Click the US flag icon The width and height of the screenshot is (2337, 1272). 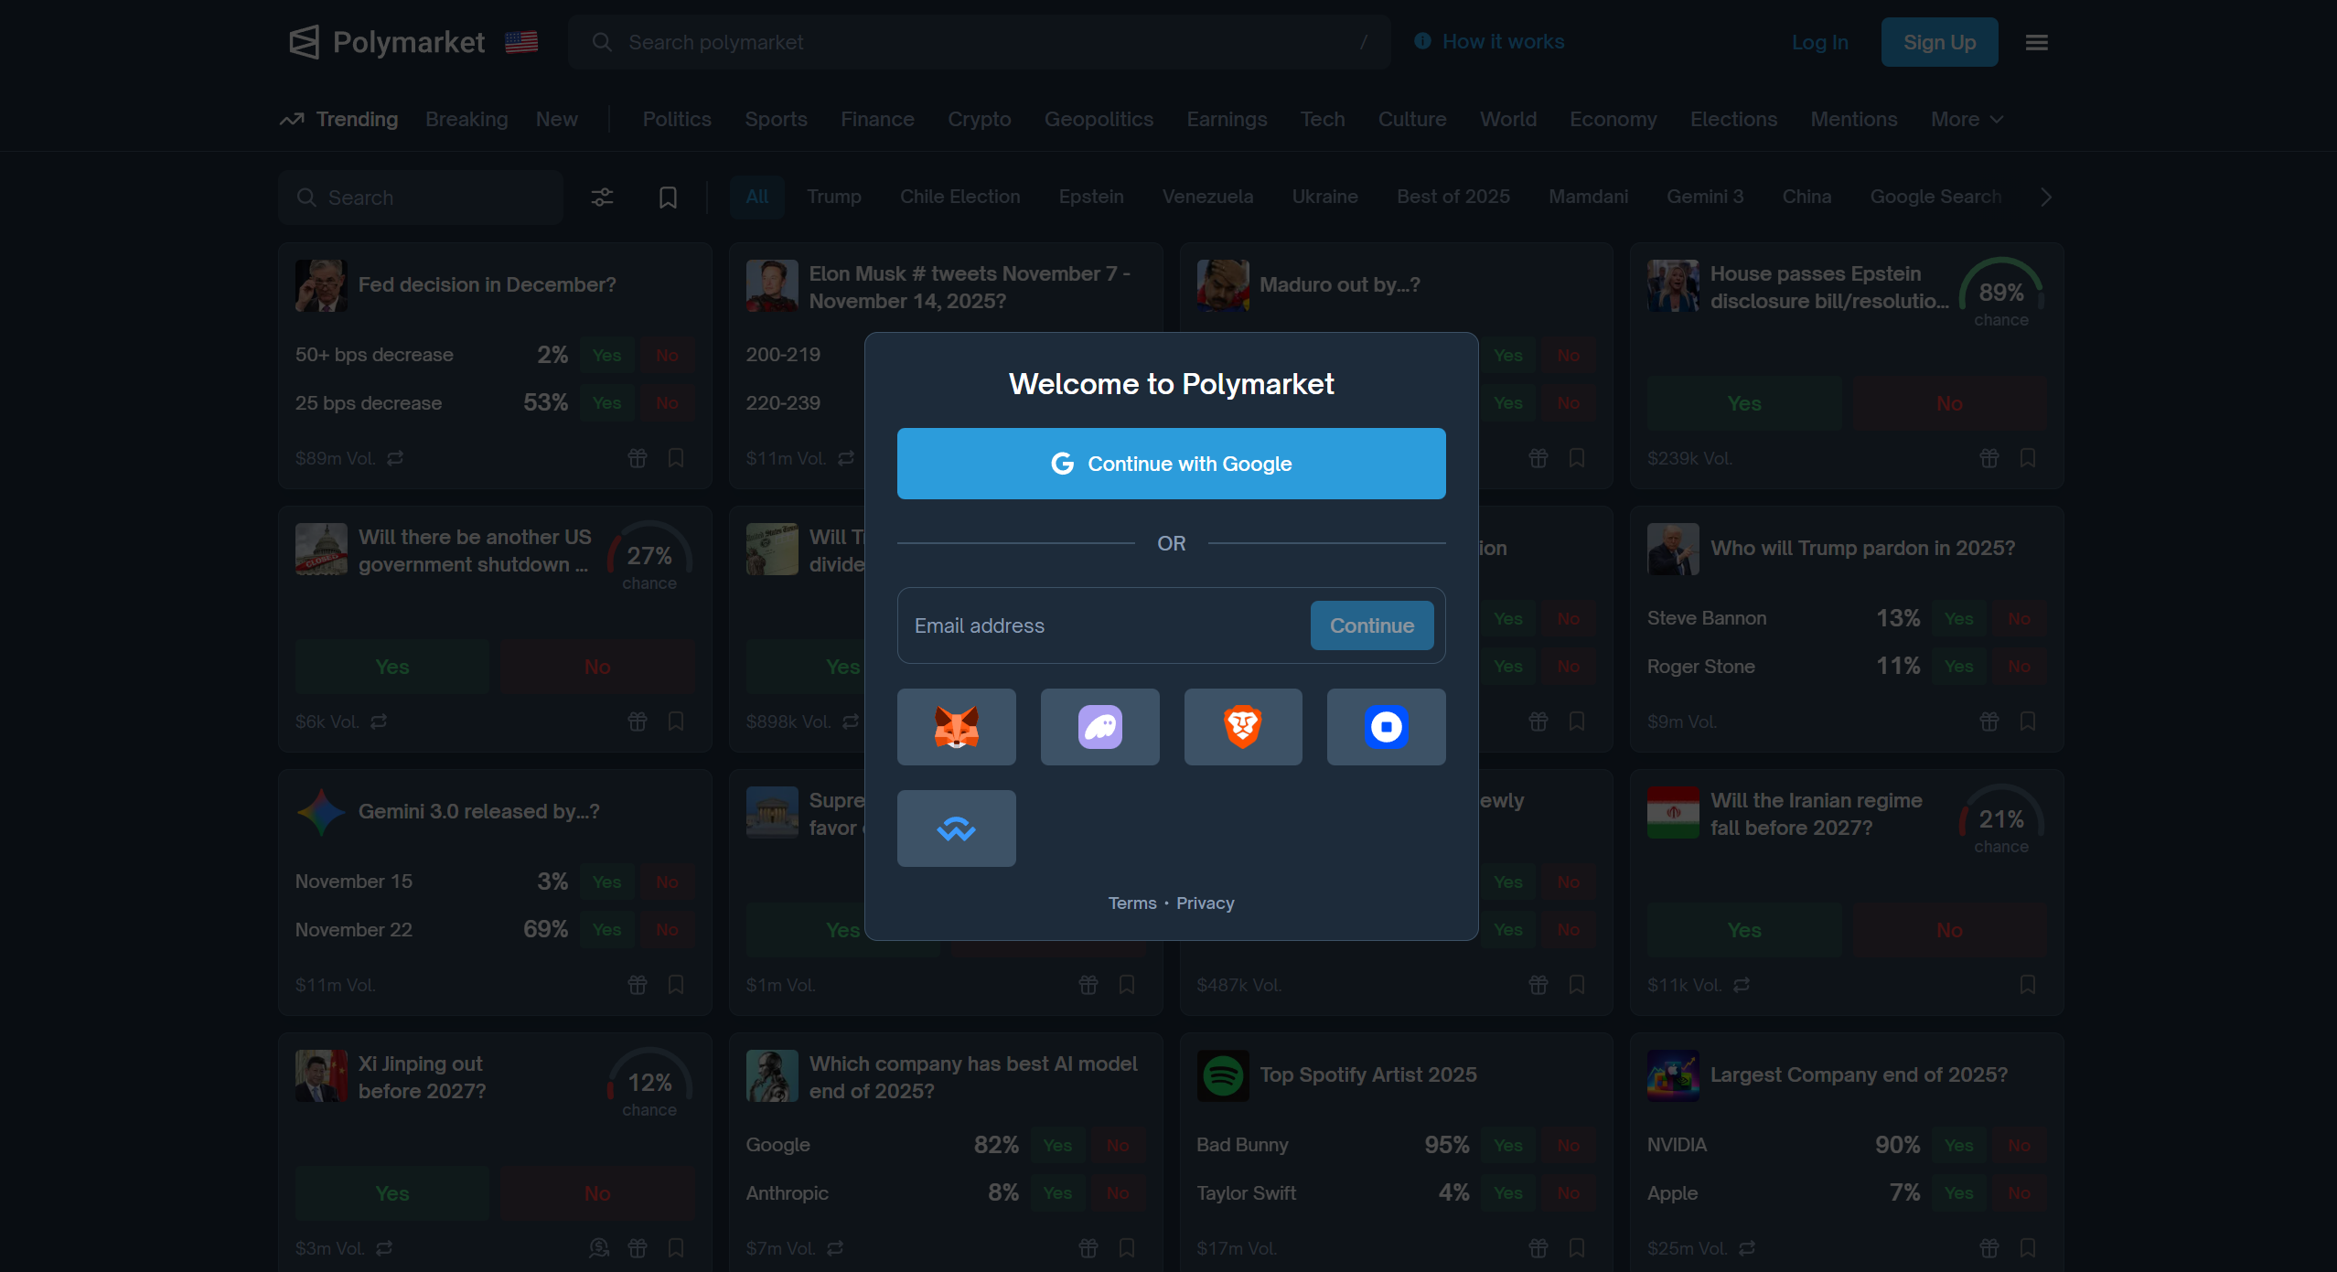tap(521, 42)
